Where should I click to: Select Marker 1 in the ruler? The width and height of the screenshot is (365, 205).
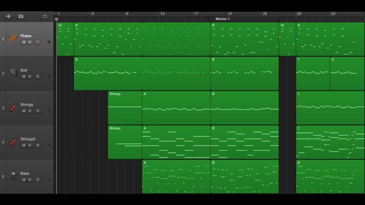coord(222,19)
